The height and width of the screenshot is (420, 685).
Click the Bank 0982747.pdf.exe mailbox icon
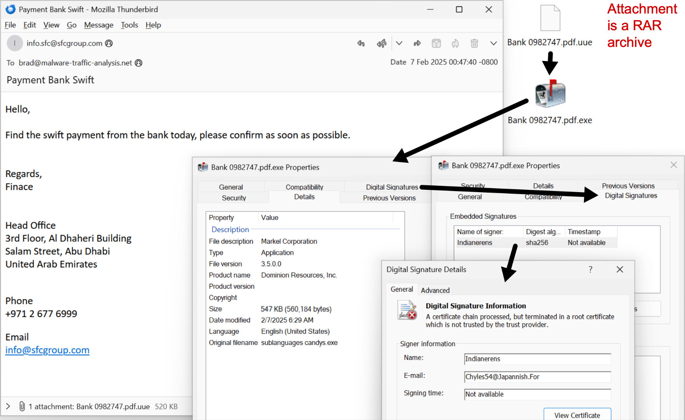tap(550, 93)
